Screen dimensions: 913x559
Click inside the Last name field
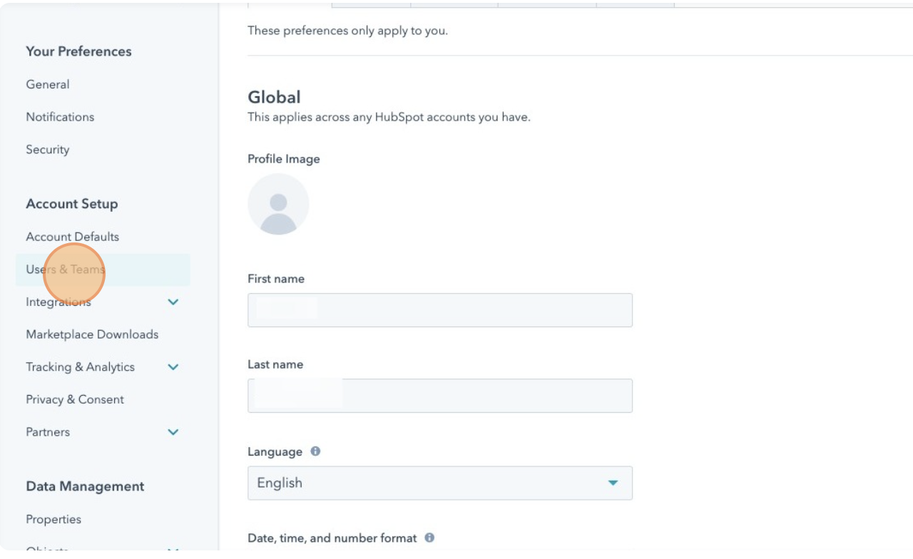440,395
